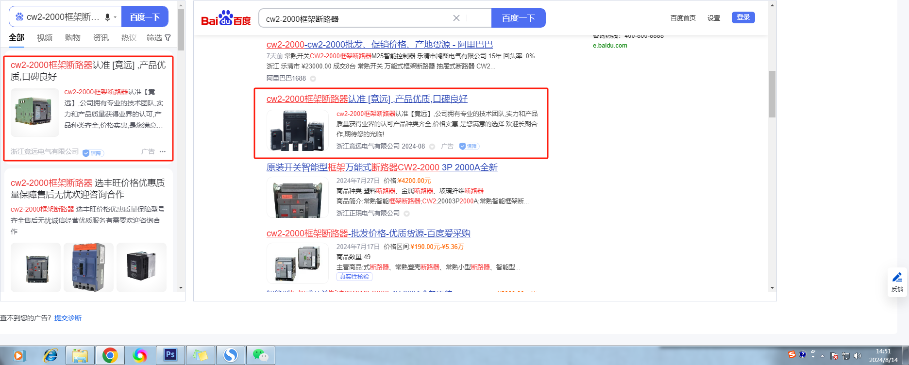Click the blue breaker thumbnail in mobile results

88,267
